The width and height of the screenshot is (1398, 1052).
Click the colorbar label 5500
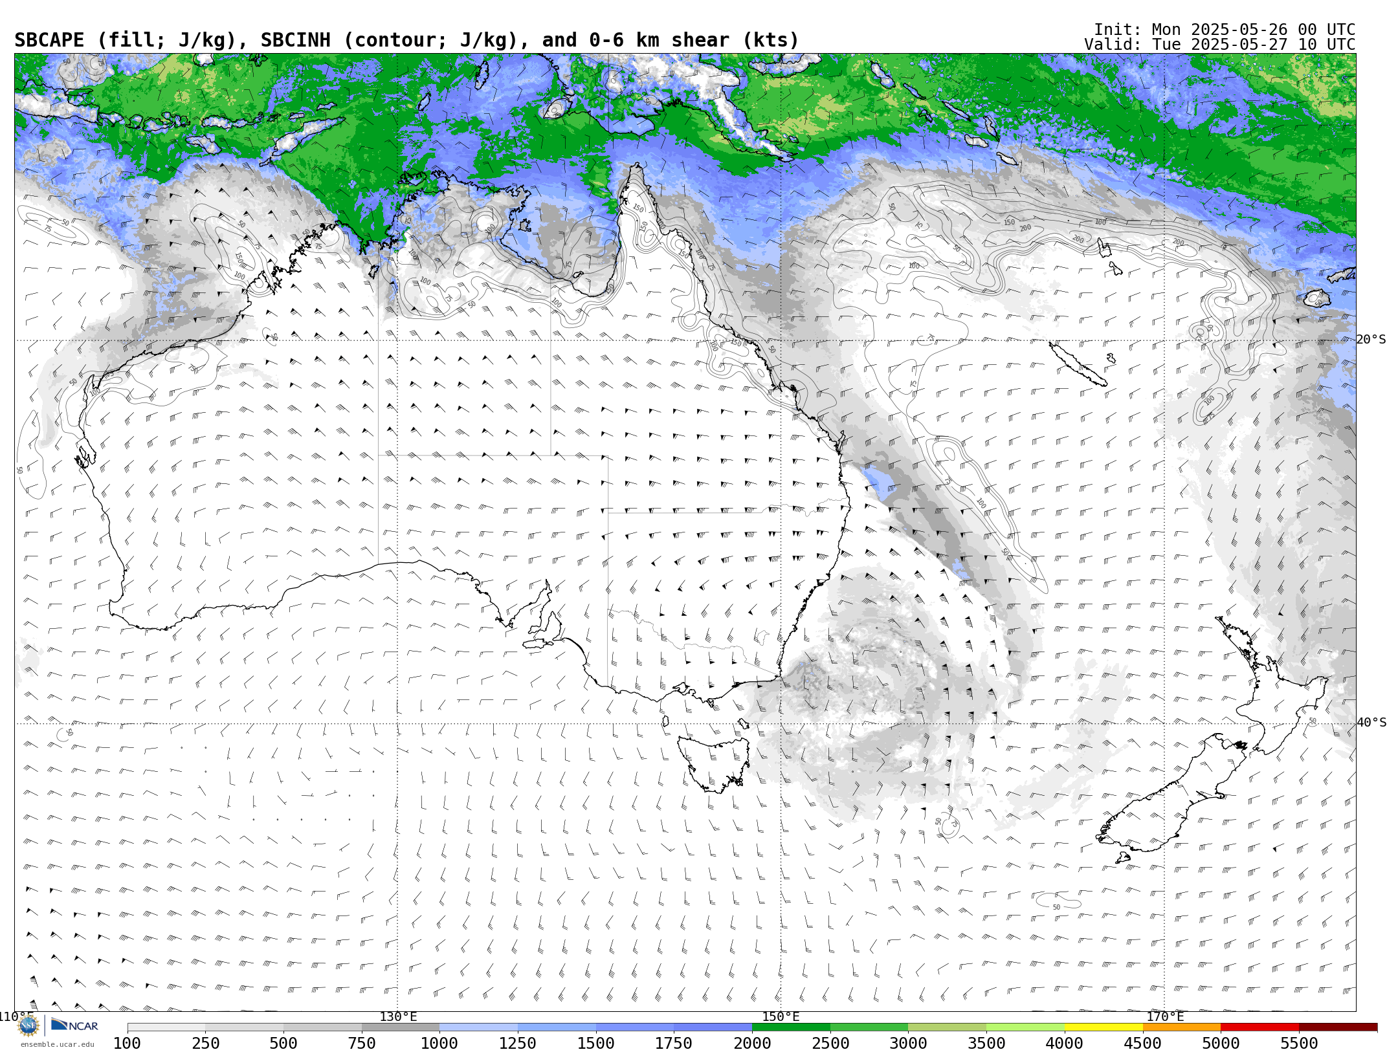click(x=1299, y=1043)
